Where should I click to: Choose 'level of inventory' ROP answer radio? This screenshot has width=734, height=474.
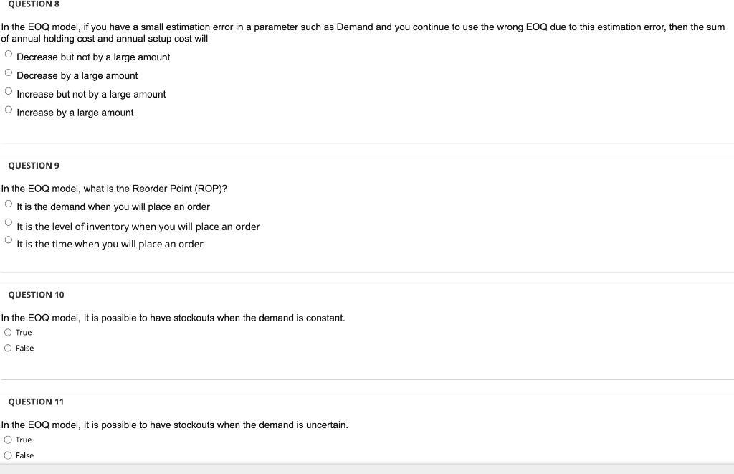pos(9,222)
